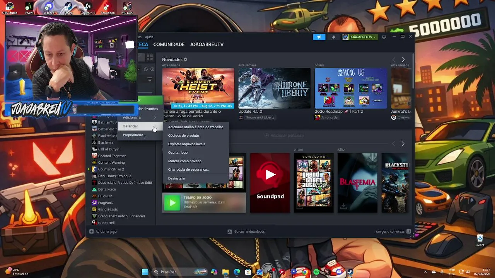
Task: Open Gerenciar downloads
Action: [x=246, y=232]
